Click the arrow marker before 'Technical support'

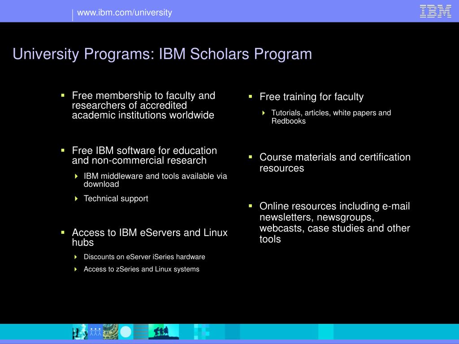point(76,198)
